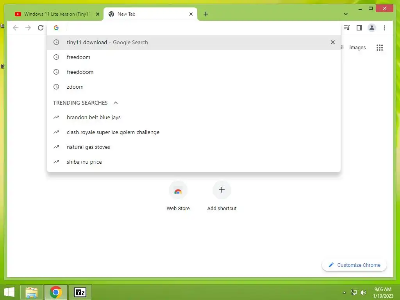400x300 pixels.
Task: Open a new tab with plus button
Action: tap(206, 14)
